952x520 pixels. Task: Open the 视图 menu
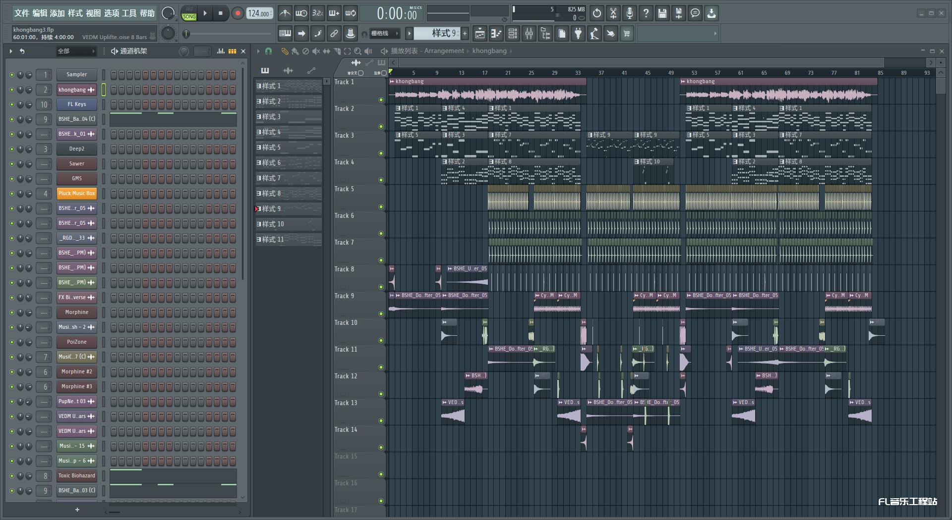(x=93, y=13)
